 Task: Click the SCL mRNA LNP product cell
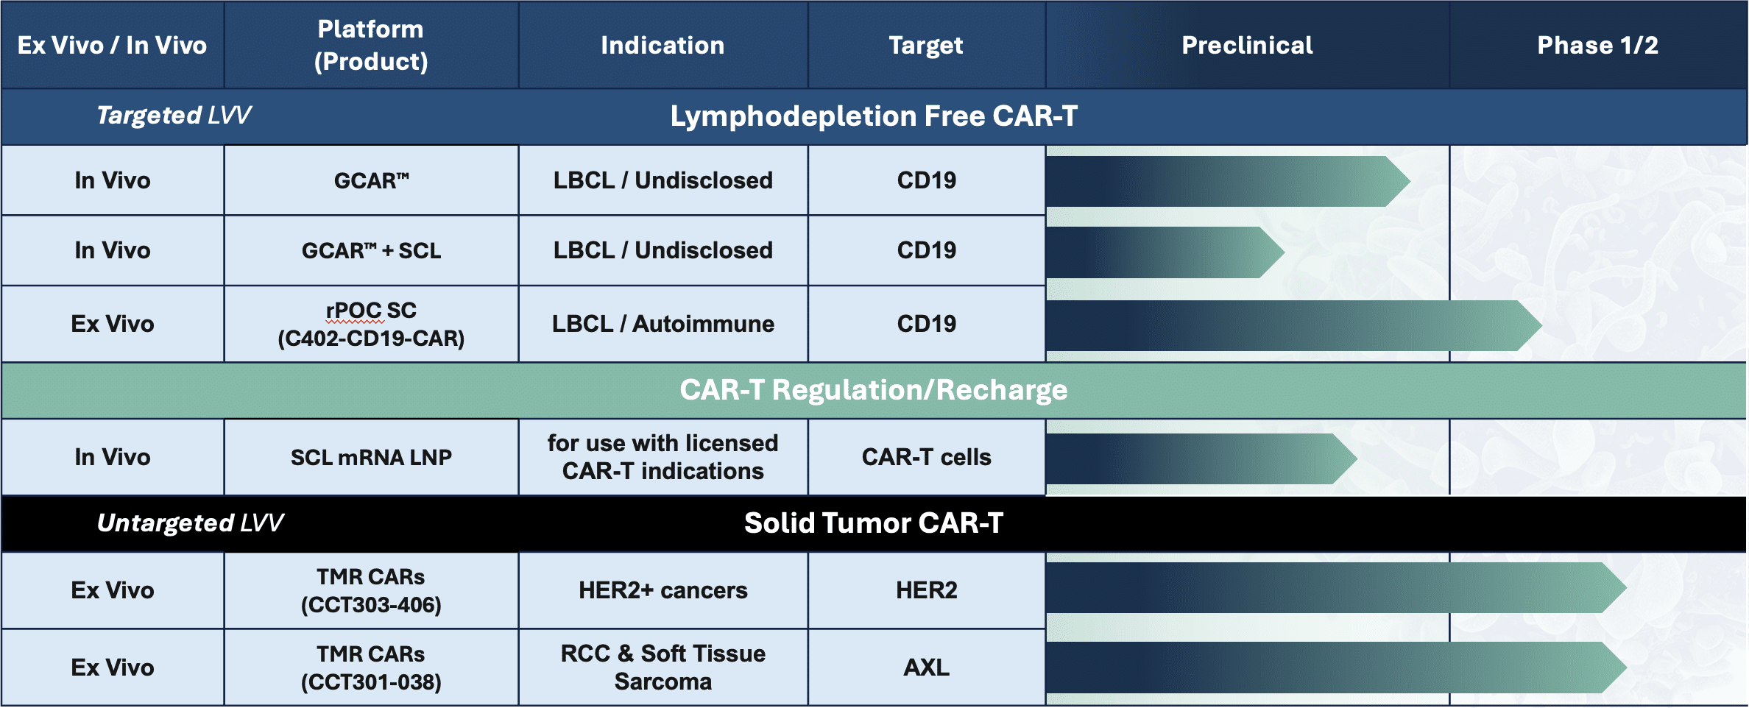tap(371, 457)
